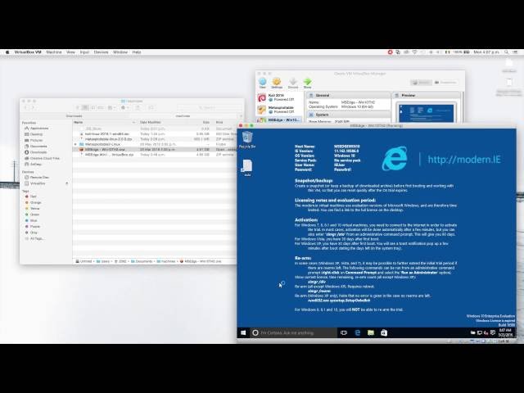The width and height of the screenshot is (524, 393).
Task: Select the Metasploitable virtual machine entry
Action: click(x=280, y=110)
